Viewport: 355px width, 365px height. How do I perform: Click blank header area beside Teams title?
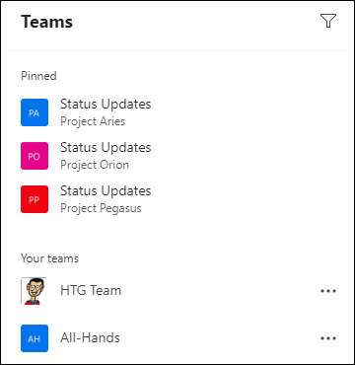click(x=194, y=22)
